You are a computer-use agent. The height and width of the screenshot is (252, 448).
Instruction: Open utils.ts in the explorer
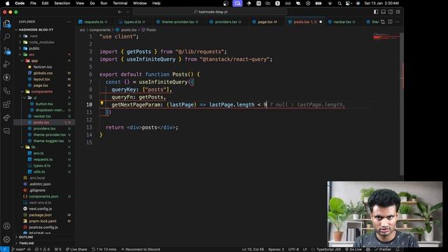(39, 171)
